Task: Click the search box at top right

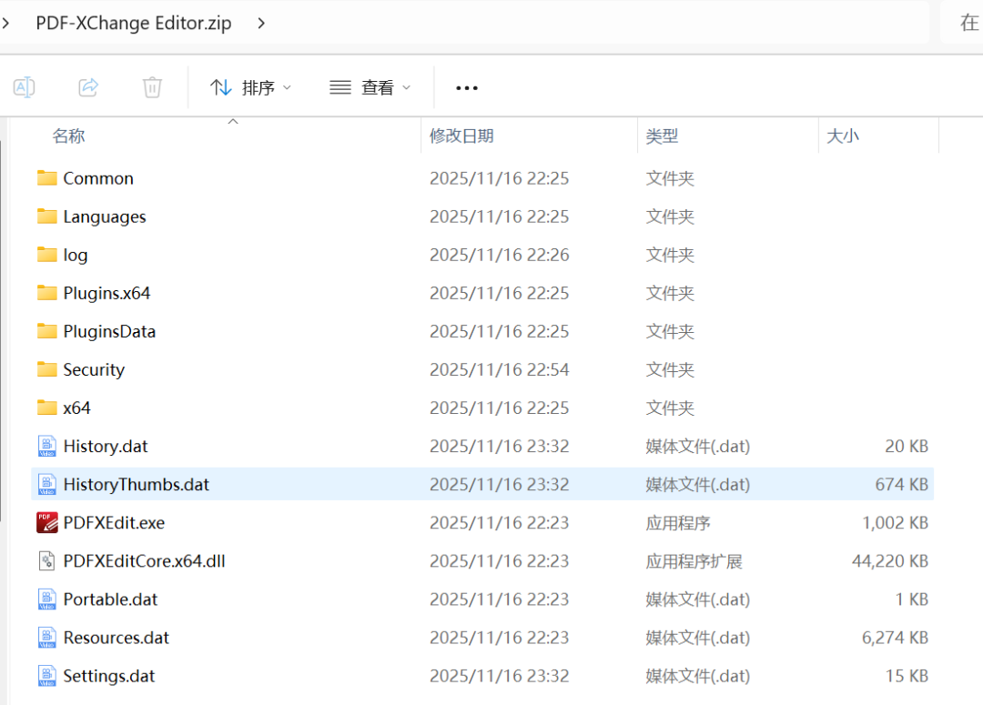Action: (962, 23)
